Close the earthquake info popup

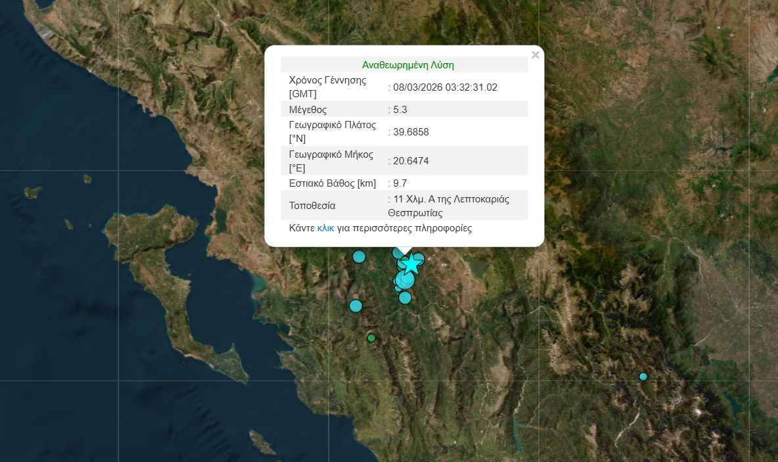(x=535, y=55)
